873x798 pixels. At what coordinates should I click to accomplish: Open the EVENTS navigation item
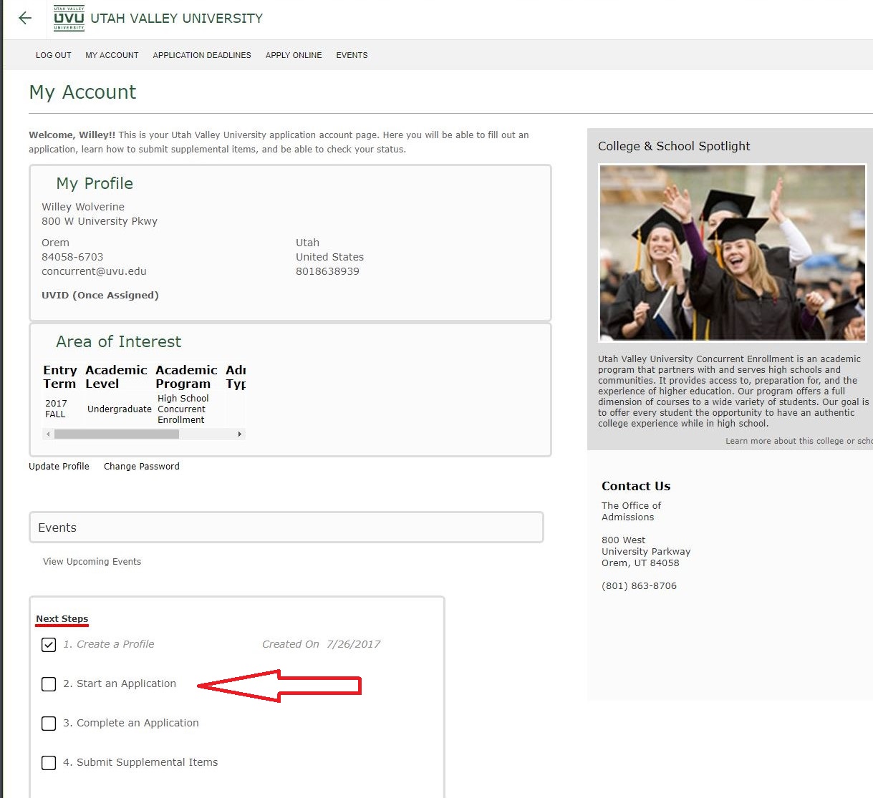(x=352, y=55)
